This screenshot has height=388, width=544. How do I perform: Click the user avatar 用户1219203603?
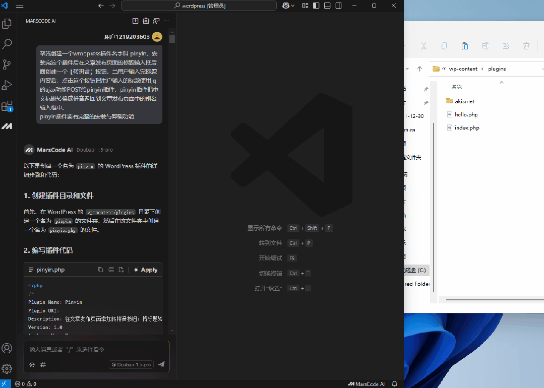(x=157, y=37)
